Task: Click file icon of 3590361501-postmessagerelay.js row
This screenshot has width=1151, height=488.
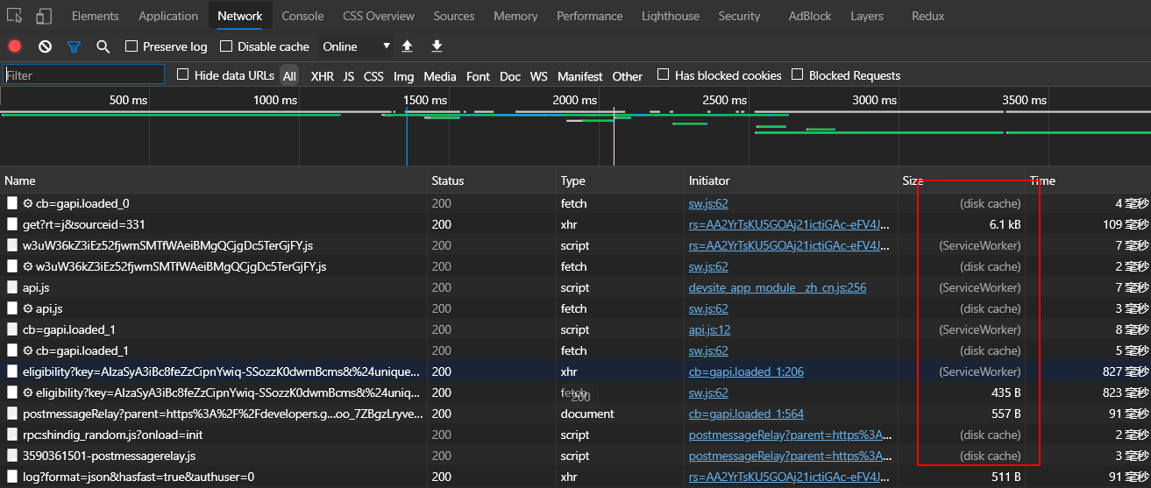Action: (12, 456)
